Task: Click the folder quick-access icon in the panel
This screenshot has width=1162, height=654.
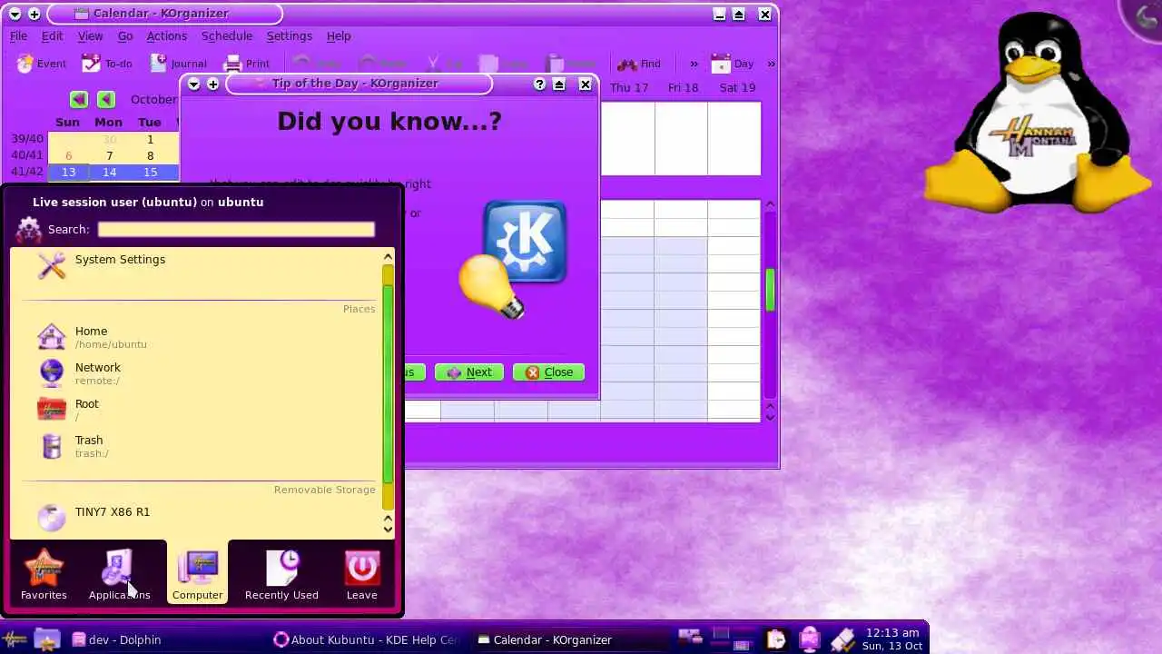Action: (x=47, y=639)
